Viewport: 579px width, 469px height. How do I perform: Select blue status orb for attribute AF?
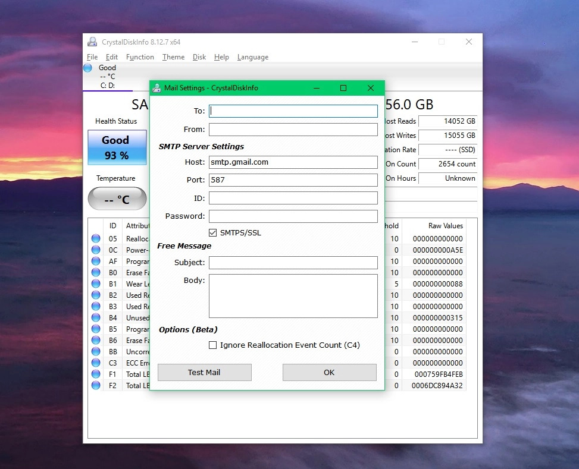(x=96, y=262)
